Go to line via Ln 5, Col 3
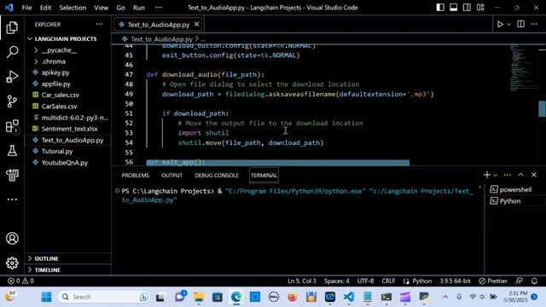546x307 pixels. 301,281
